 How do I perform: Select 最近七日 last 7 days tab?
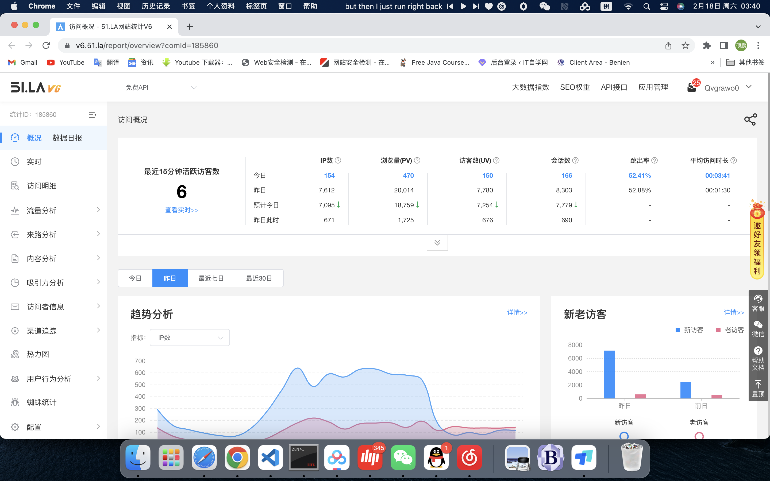[x=211, y=278]
